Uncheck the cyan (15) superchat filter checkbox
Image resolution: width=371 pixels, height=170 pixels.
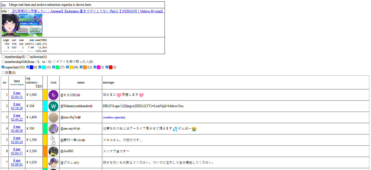coord(40,67)
